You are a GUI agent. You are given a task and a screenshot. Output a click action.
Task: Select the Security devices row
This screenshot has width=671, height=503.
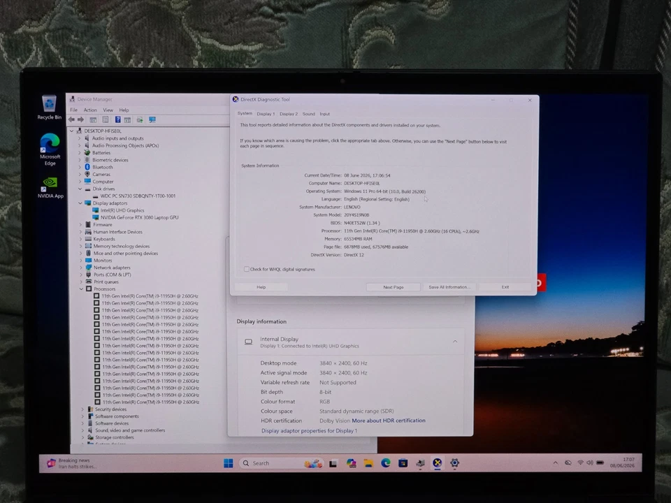[110, 409]
